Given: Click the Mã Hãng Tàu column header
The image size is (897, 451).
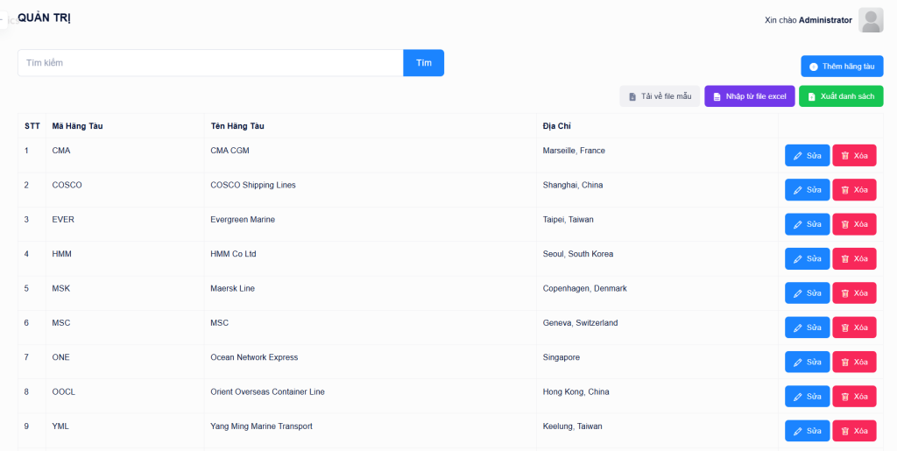Looking at the screenshot, I should (77, 126).
